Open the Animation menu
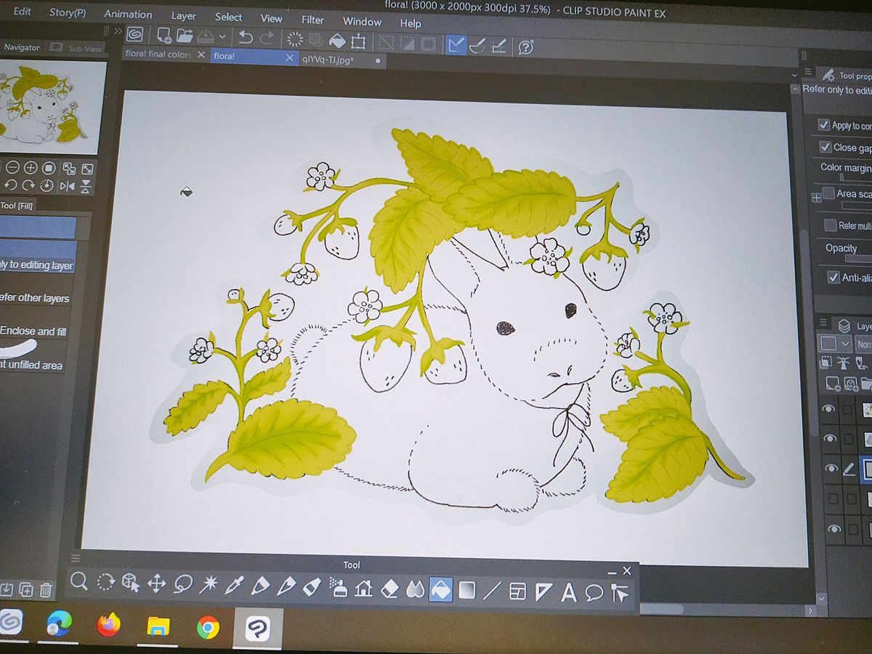 click(128, 14)
